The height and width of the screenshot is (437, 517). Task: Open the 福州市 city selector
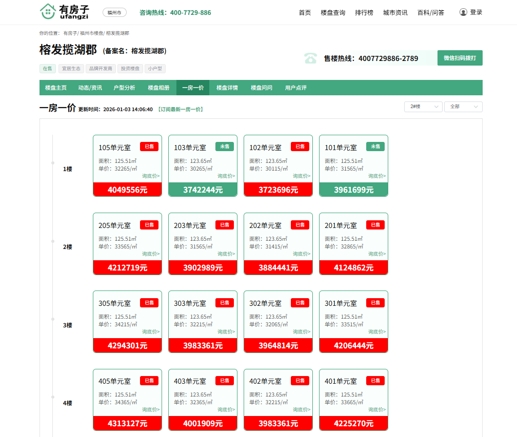(114, 12)
